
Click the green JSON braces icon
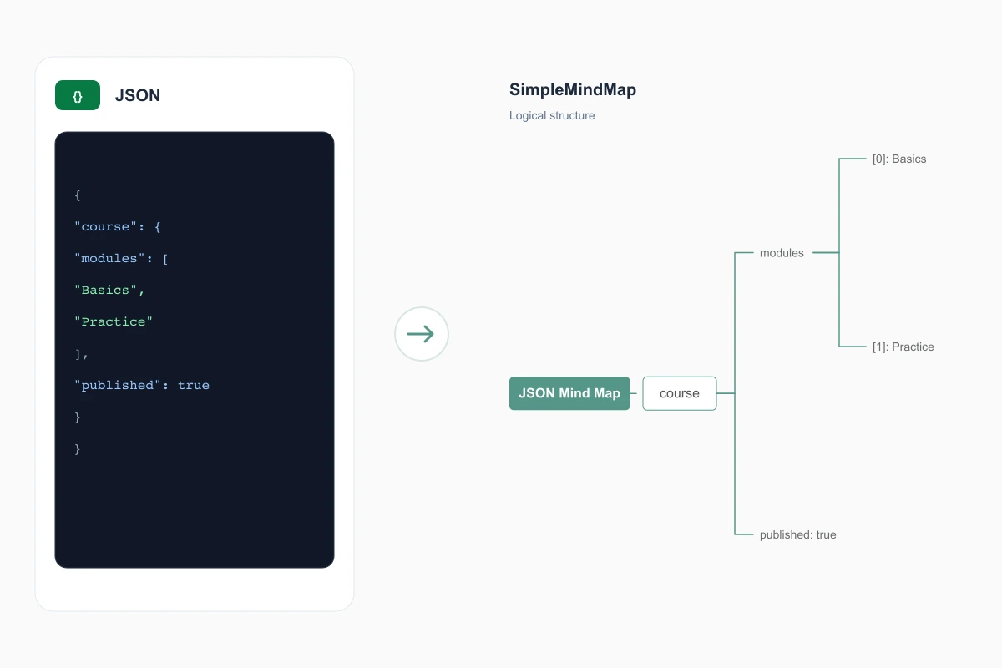78,95
